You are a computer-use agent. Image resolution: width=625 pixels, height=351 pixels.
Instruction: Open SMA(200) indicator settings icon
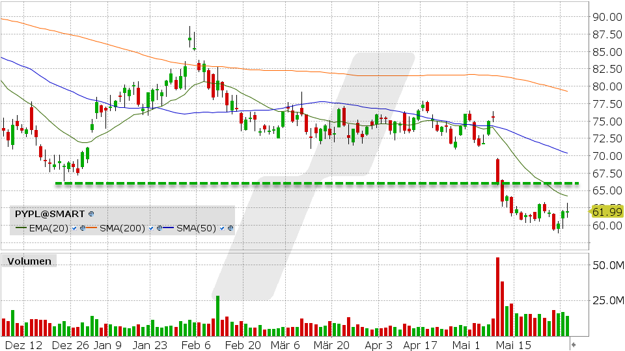159,228
